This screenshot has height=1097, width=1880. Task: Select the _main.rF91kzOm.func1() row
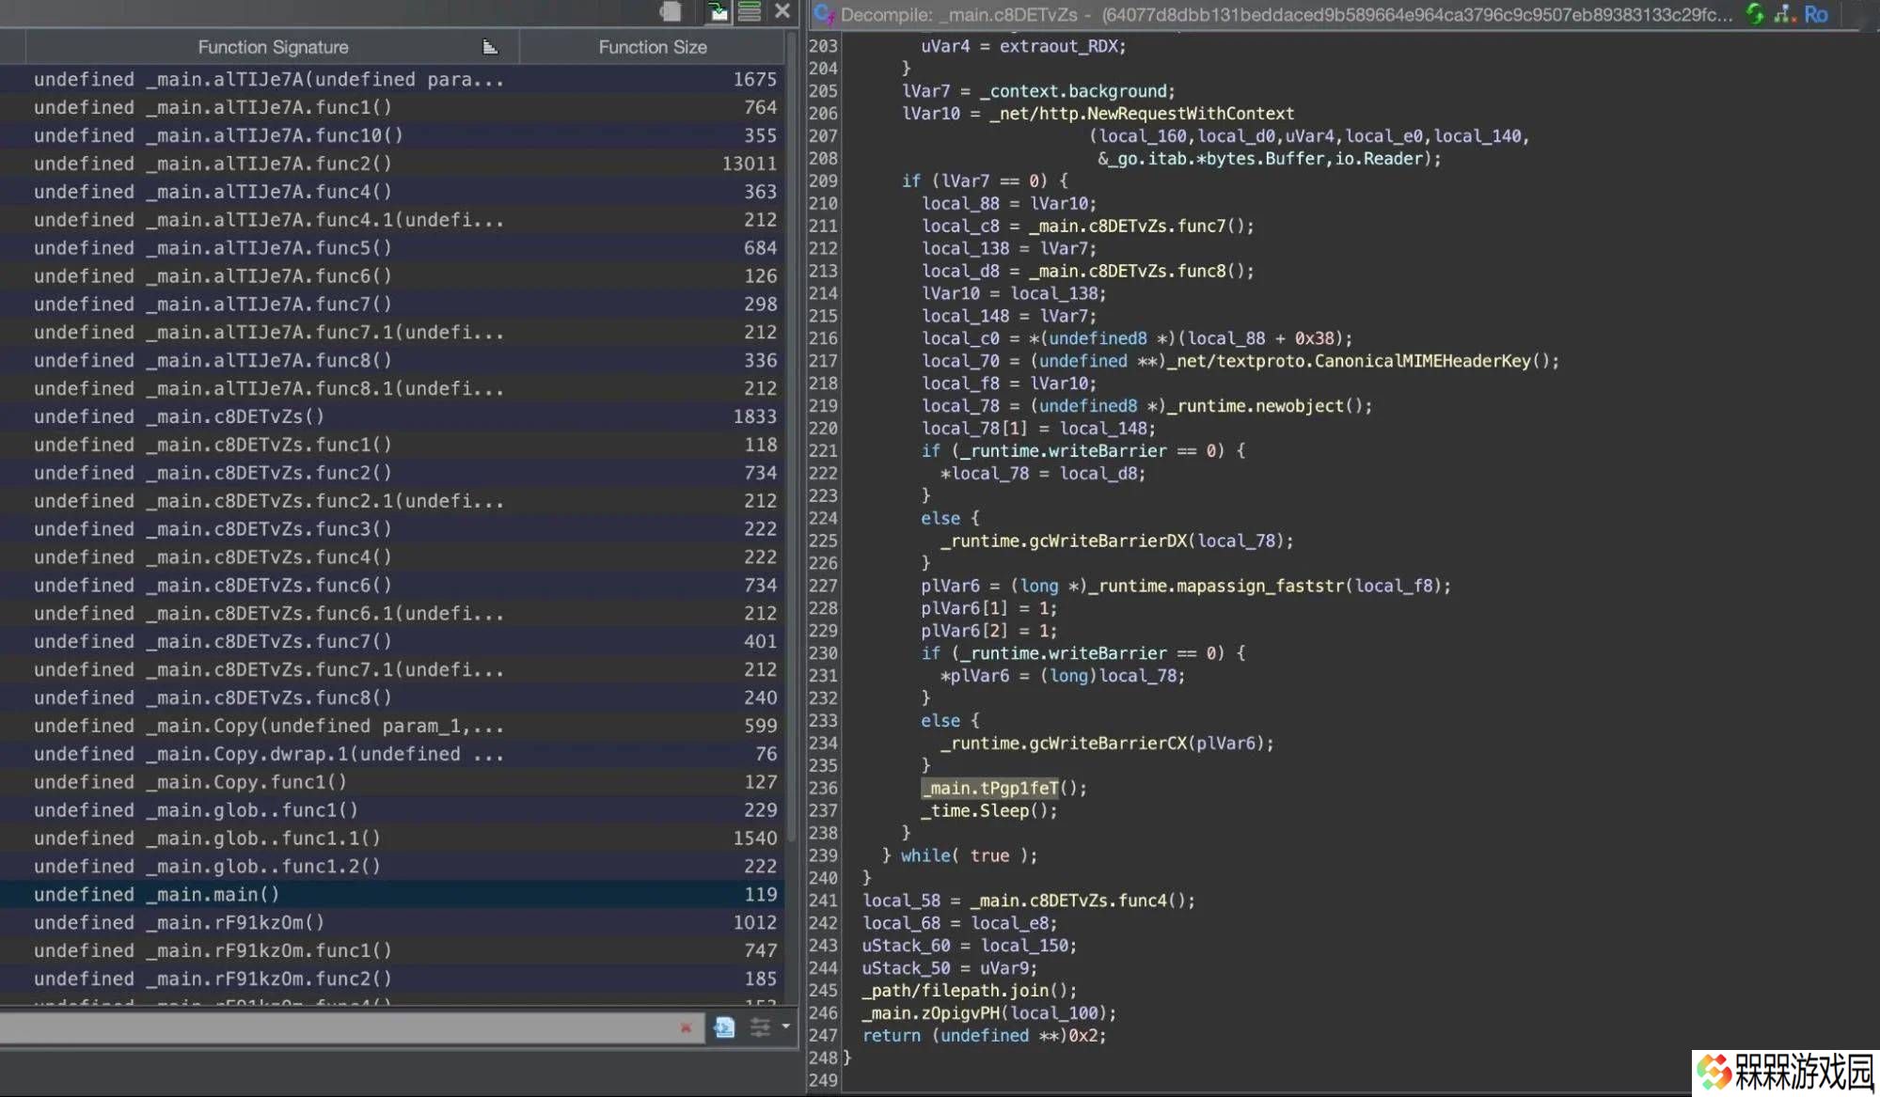point(392,950)
